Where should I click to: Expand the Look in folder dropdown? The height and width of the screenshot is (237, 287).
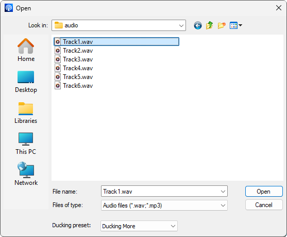[181, 25]
